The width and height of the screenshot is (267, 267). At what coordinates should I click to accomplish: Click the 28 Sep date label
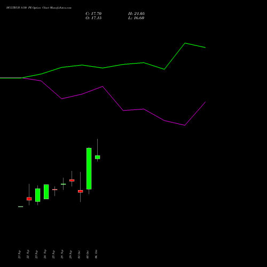(62, 254)
